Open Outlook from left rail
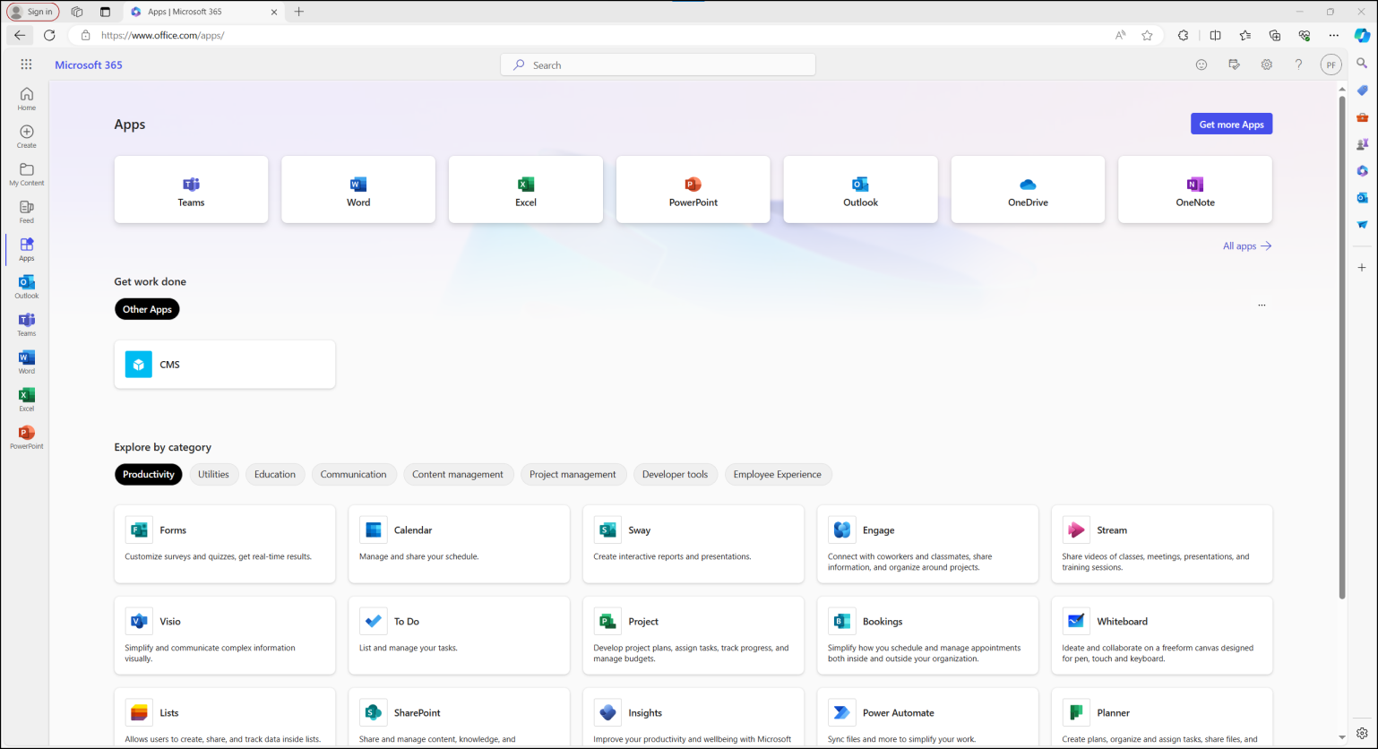Screen dimensions: 1378x749 coord(27,287)
